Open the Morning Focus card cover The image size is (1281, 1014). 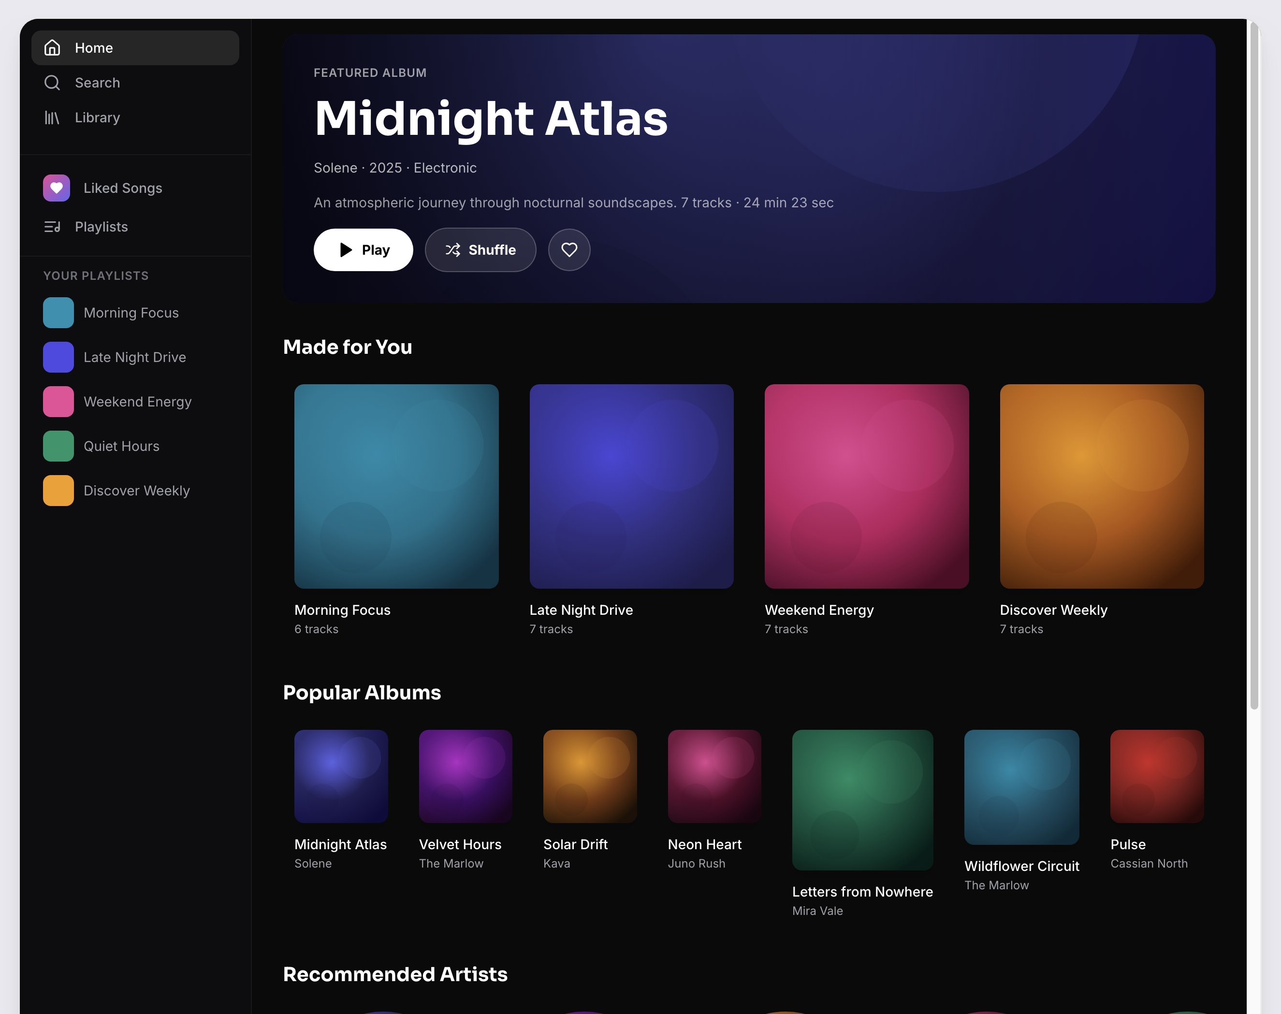pyautogui.click(x=396, y=486)
